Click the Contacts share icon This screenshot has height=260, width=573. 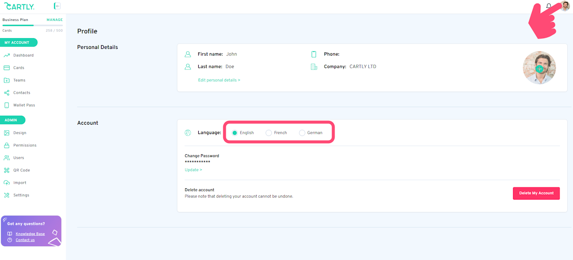(7, 93)
